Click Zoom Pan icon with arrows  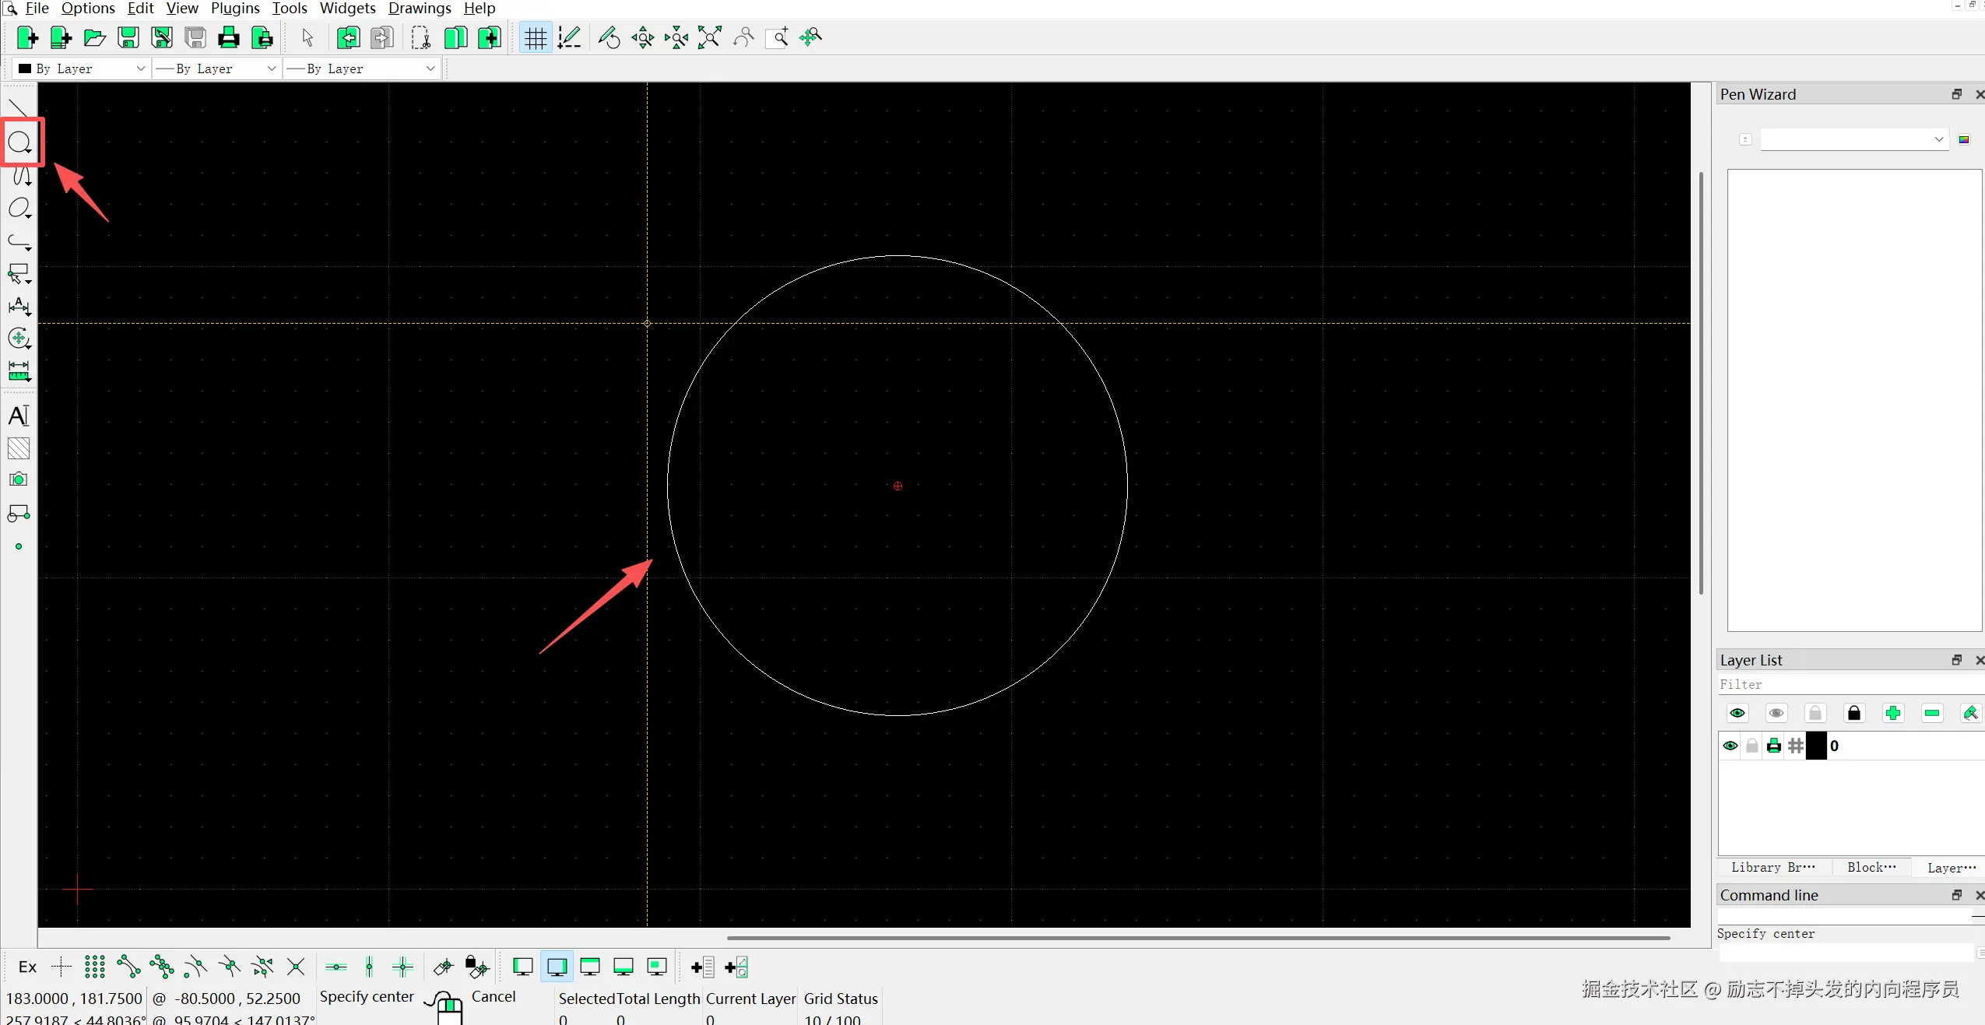tap(811, 37)
